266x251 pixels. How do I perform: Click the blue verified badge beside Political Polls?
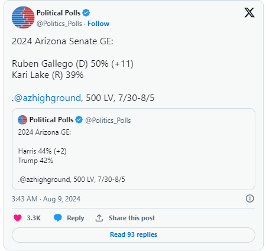(x=86, y=13)
